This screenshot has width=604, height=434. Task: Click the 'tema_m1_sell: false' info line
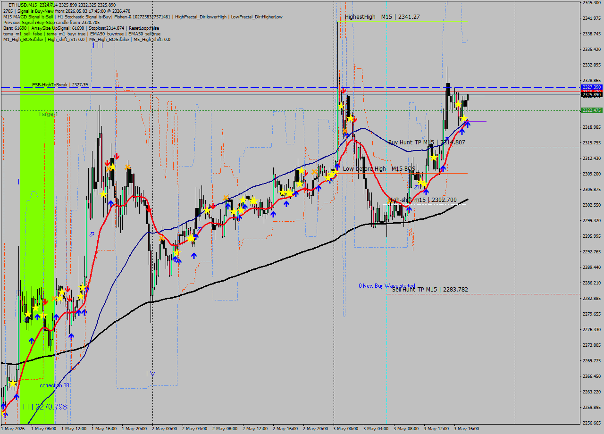tap(82, 33)
